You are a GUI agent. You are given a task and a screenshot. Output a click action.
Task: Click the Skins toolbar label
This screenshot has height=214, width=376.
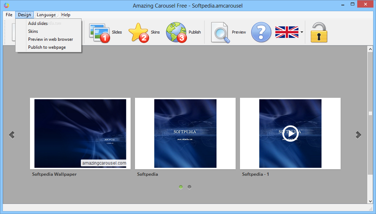click(155, 32)
